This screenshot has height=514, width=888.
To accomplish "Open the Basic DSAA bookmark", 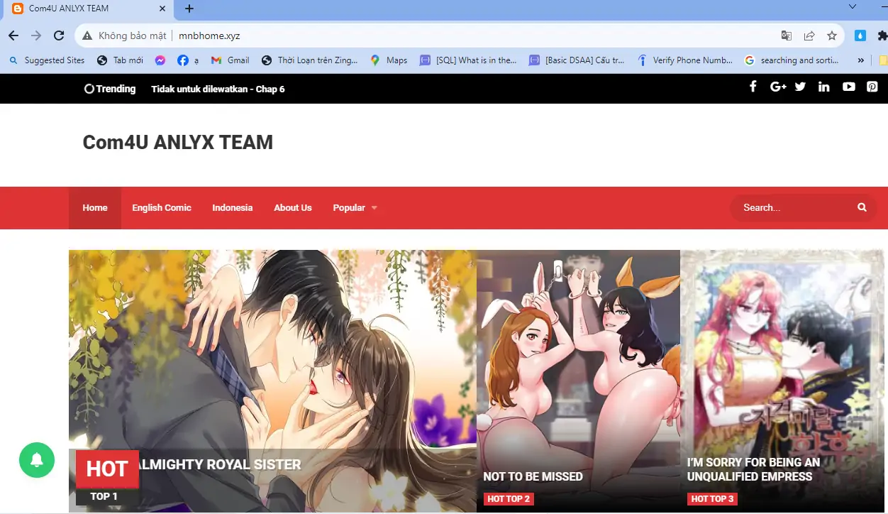I will [577, 60].
